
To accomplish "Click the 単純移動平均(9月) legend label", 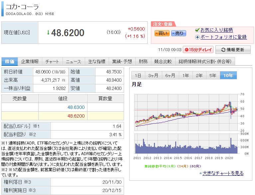I will [x=160, y=166].
